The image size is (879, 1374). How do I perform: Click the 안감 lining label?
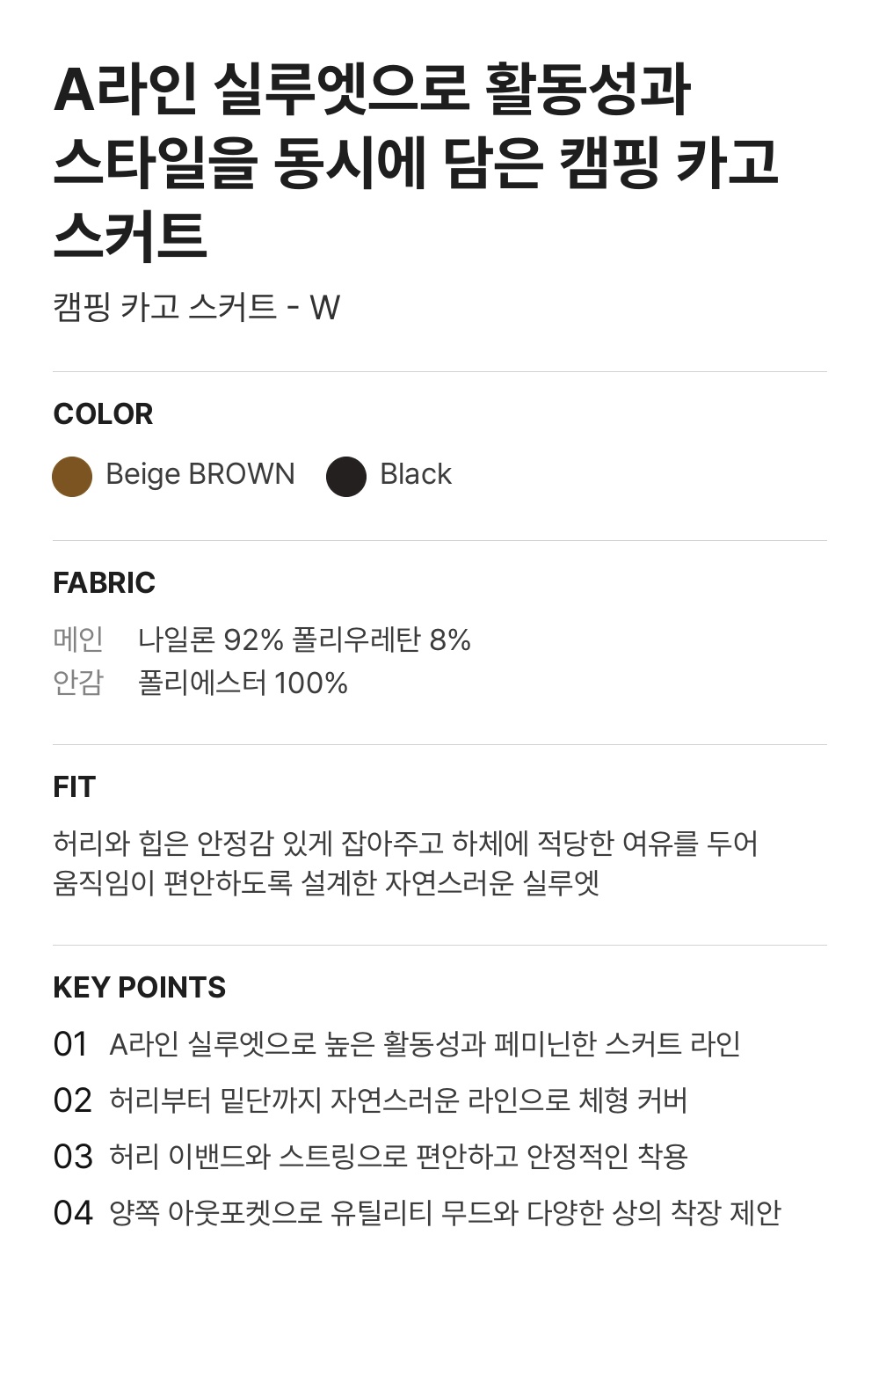(x=78, y=683)
